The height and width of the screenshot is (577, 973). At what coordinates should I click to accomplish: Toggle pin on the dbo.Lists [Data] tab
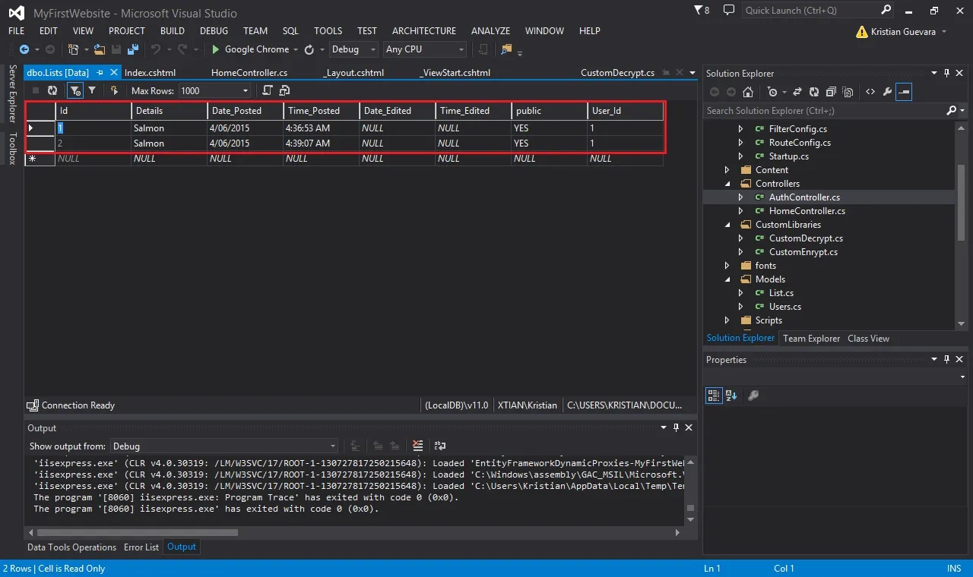100,73
